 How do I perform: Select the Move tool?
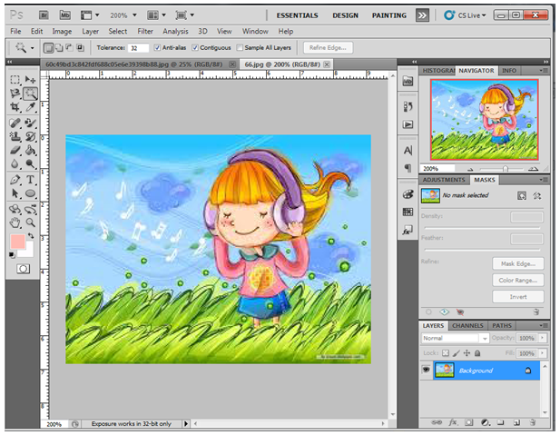[30, 80]
